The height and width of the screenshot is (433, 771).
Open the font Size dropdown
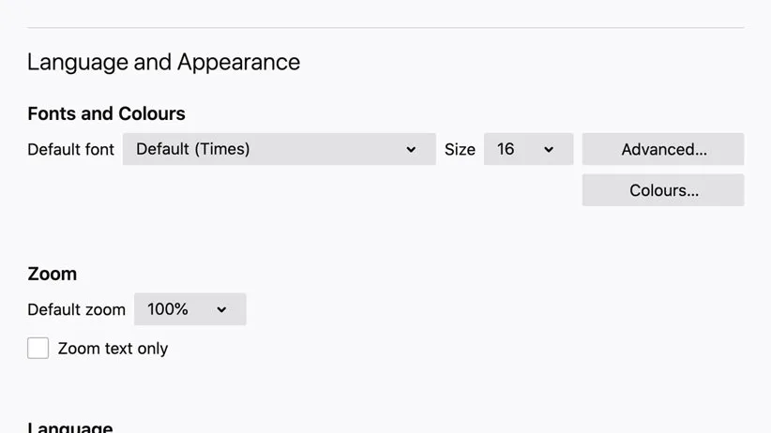click(528, 149)
